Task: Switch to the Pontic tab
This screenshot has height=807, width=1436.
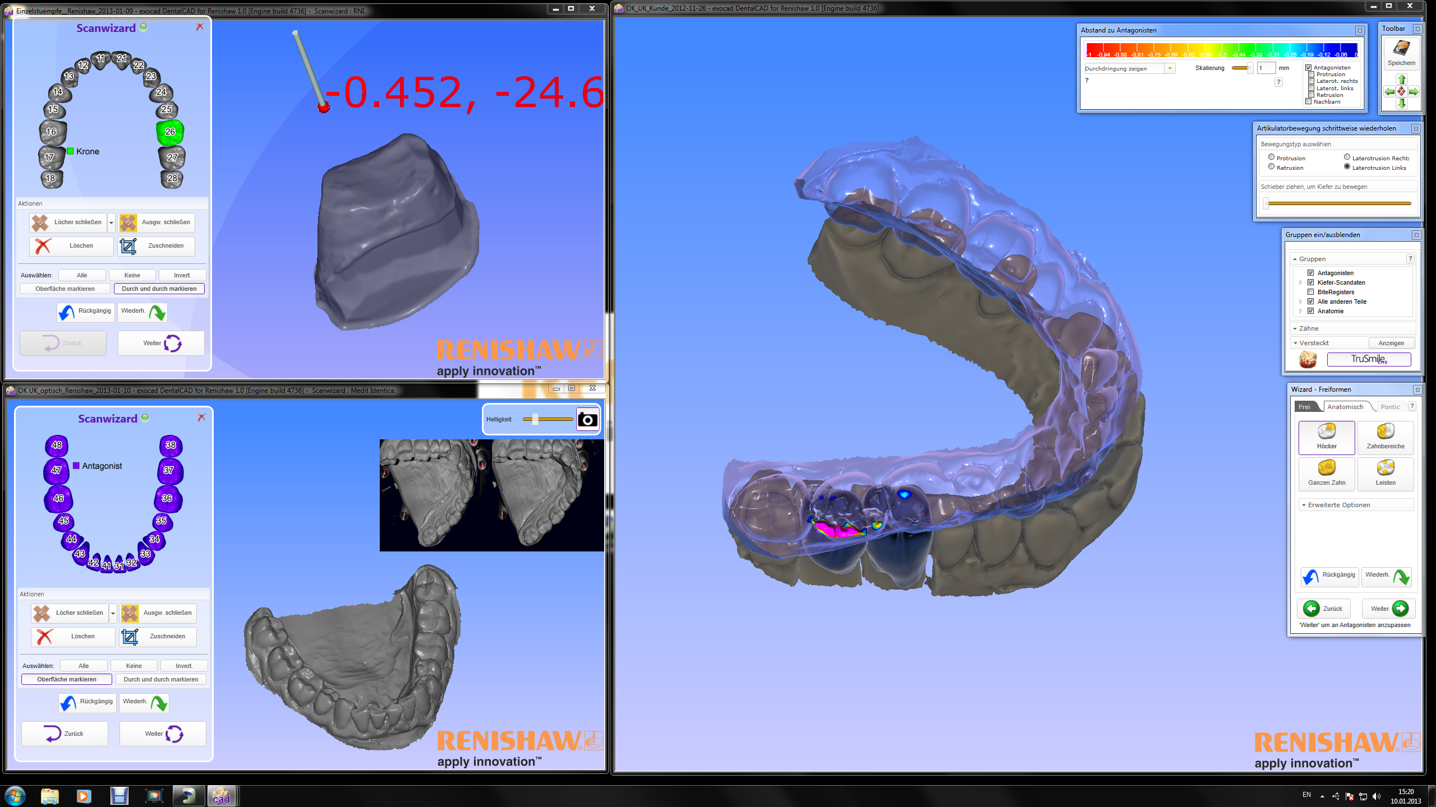Action: tap(1390, 407)
